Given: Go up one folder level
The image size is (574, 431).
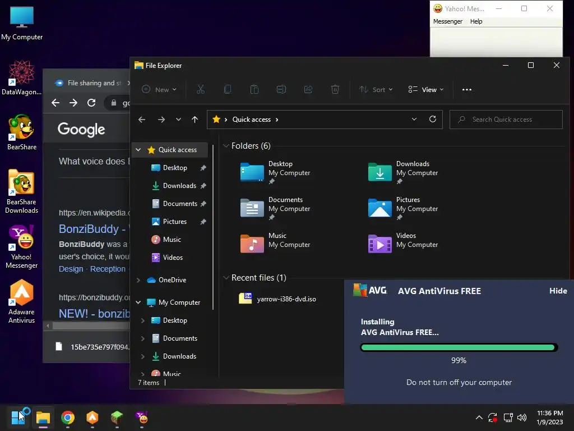Looking at the screenshot, I should click(195, 120).
